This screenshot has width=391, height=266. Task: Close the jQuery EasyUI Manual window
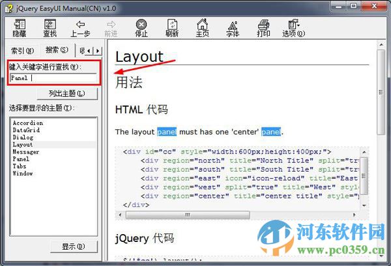coord(374,7)
